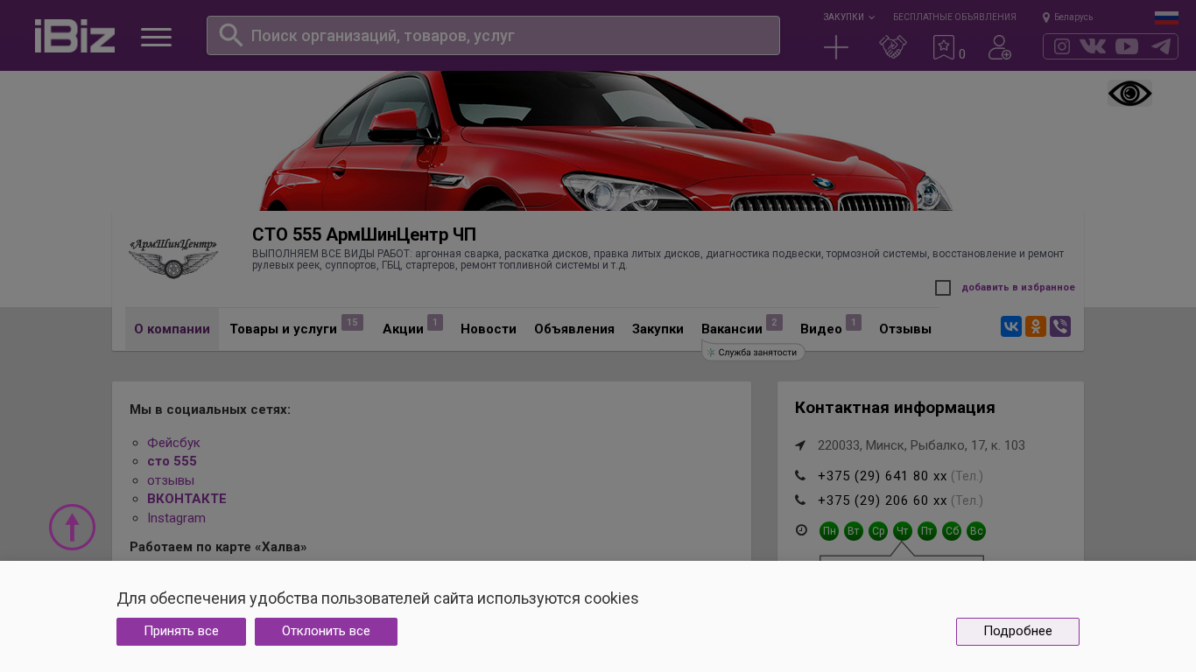
Task: Open the 'отзывы' list link
Action: point(171,480)
